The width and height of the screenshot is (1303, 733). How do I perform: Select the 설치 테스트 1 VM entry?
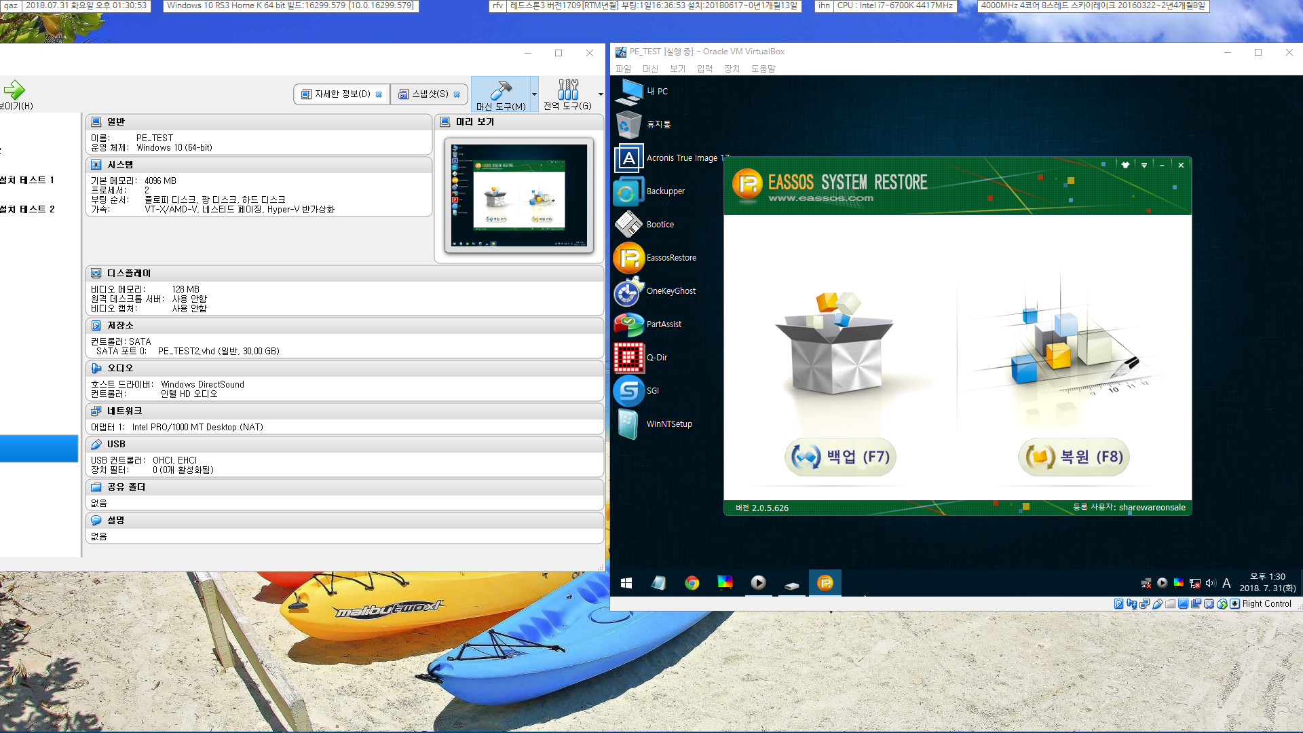27,181
